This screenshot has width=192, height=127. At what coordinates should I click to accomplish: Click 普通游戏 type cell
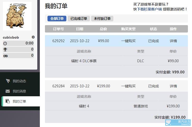coord(141,106)
